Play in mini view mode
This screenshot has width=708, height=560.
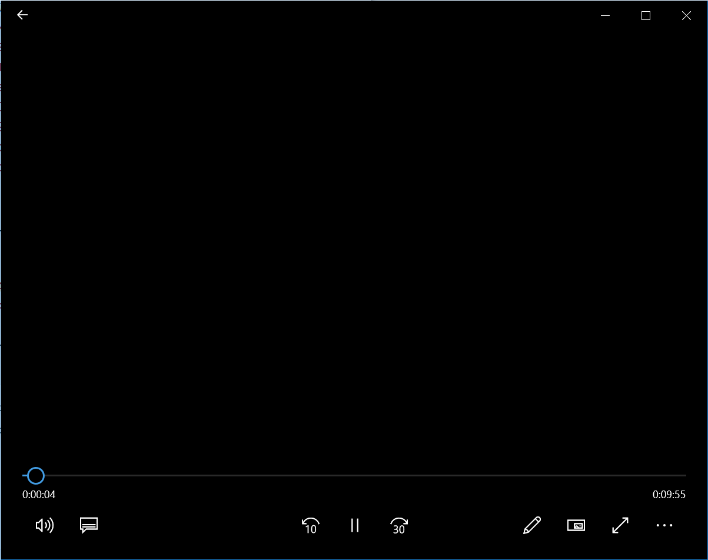pyautogui.click(x=576, y=525)
